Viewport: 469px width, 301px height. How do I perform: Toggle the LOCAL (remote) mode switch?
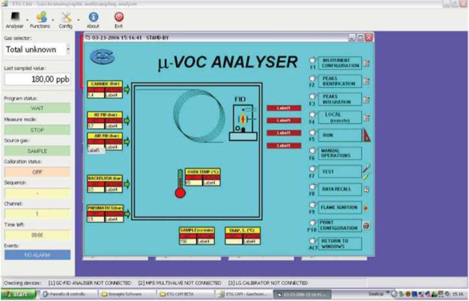click(x=340, y=117)
